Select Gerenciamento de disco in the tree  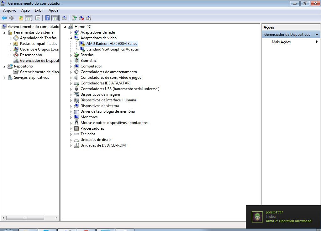pyautogui.click(x=39, y=72)
